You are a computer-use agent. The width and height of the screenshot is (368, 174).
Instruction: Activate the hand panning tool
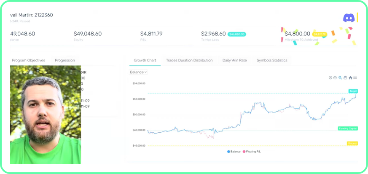[345, 78]
